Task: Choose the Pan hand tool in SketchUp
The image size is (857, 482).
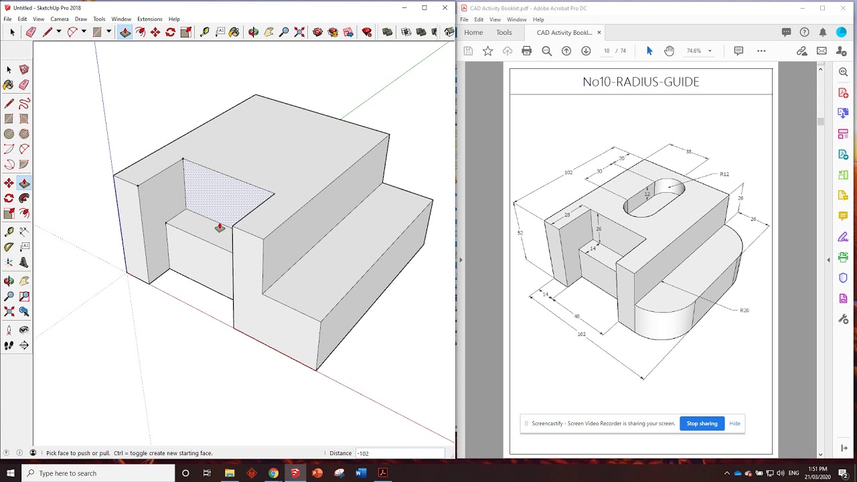Action: pyautogui.click(x=268, y=32)
